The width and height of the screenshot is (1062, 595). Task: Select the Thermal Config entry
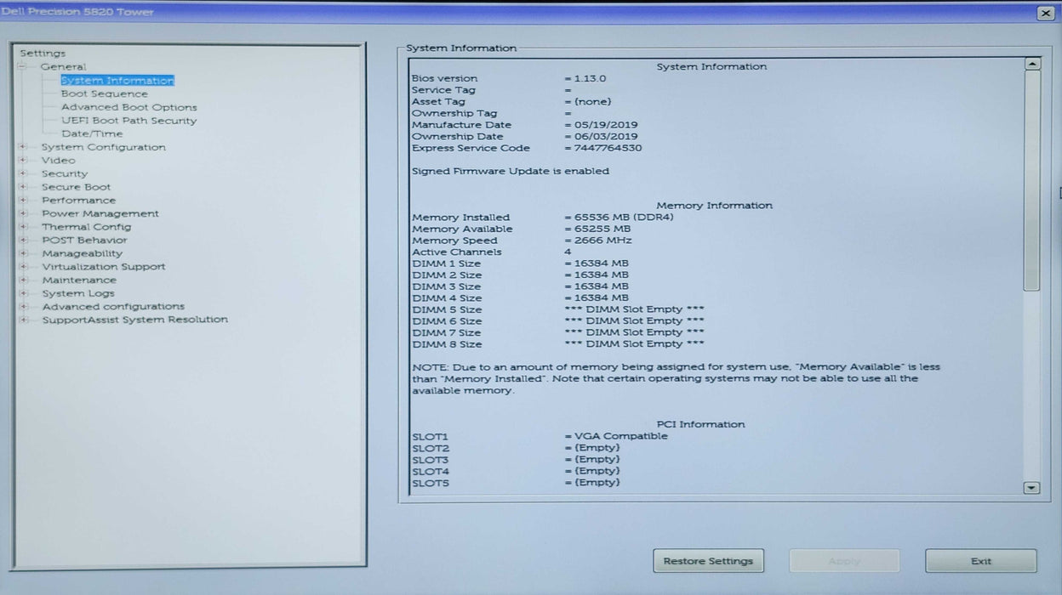[x=86, y=227]
